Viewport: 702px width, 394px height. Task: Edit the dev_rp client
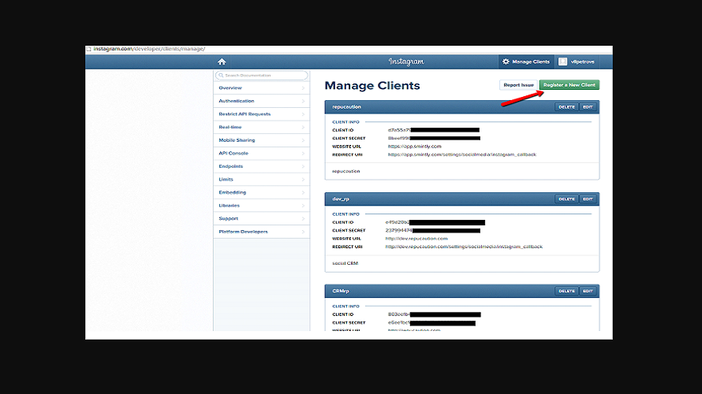[588, 199]
